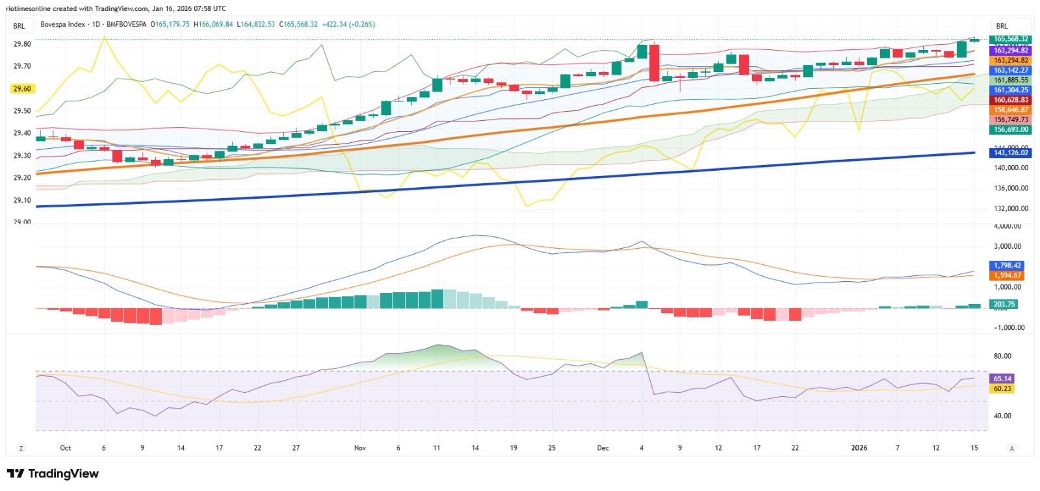Click the Bovespa Index symbol title
The width and height of the screenshot is (1040, 491).
(x=63, y=24)
